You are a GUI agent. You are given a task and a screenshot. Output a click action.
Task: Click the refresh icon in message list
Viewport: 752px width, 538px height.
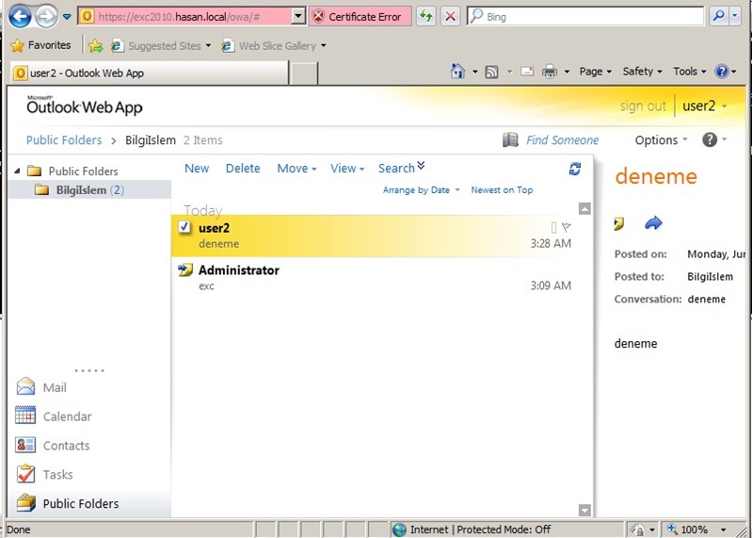pos(575,169)
